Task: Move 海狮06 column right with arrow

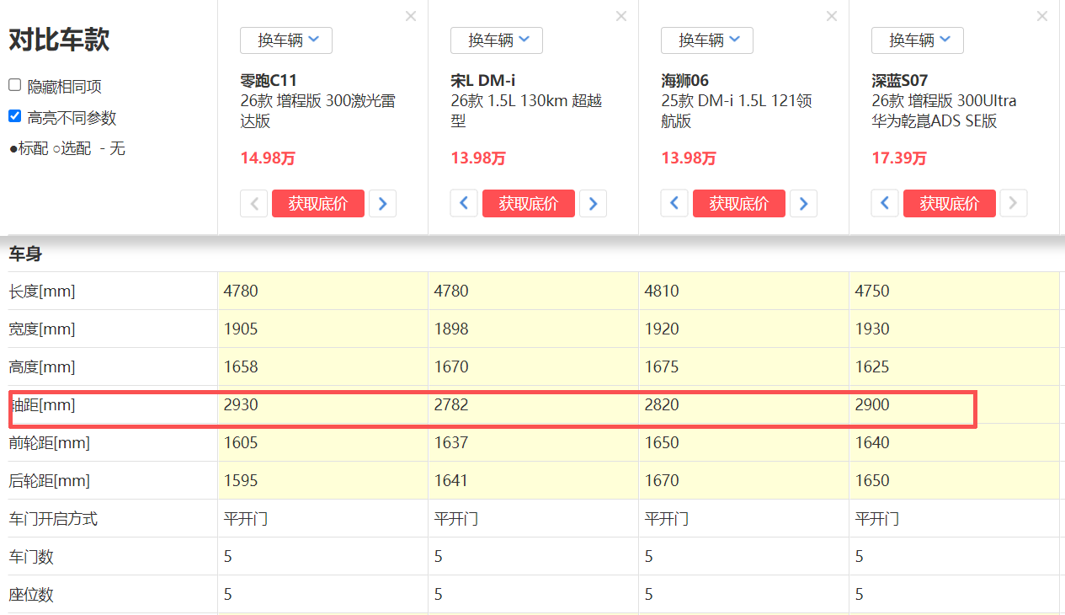Action: [803, 203]
